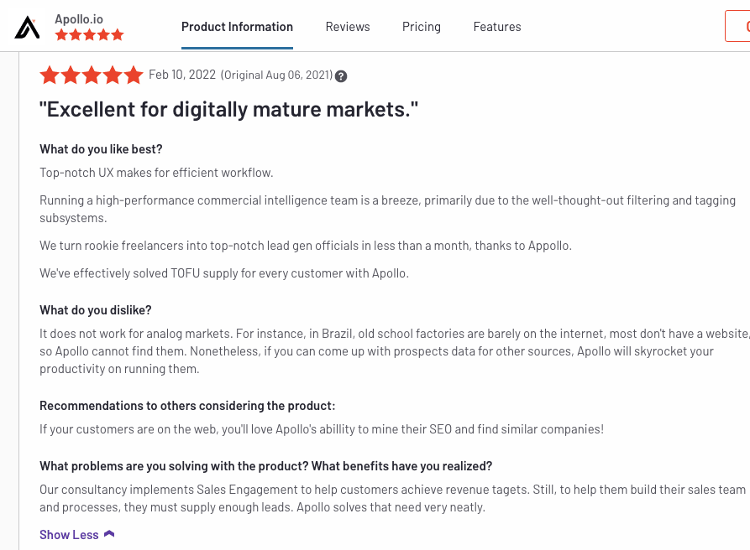Click the "What problems are you solving" heading
The height and width of the screenshot is (550, 750).
click(266, 466)
